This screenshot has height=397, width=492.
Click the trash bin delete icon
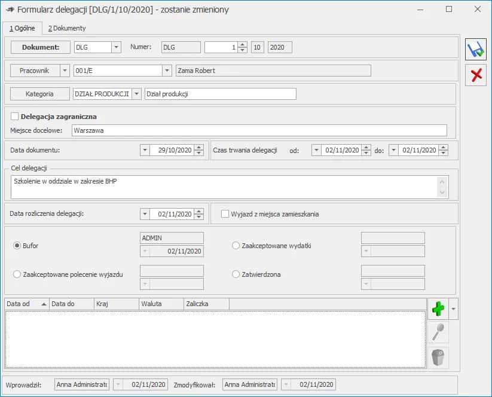438,357
